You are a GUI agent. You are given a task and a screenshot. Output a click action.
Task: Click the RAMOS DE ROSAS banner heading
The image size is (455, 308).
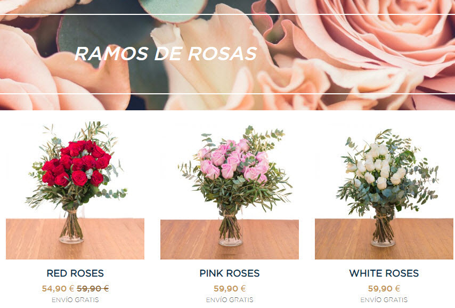click(166, 54)
